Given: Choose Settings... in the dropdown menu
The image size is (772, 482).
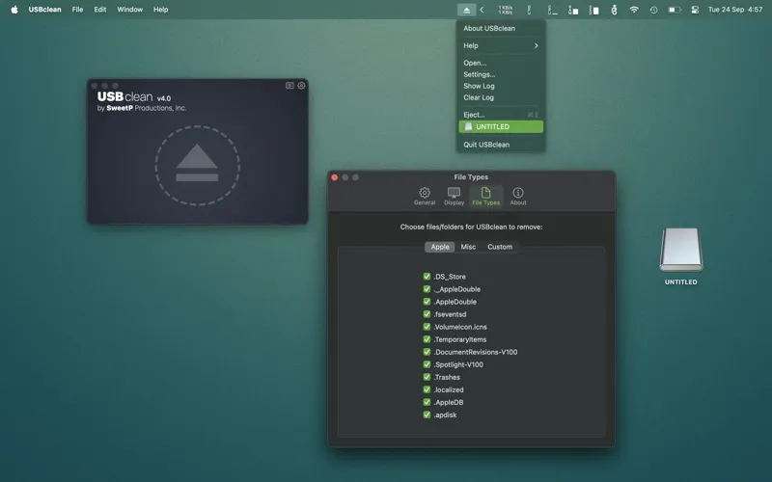Looking at the screenshot, I should (501, 74).
